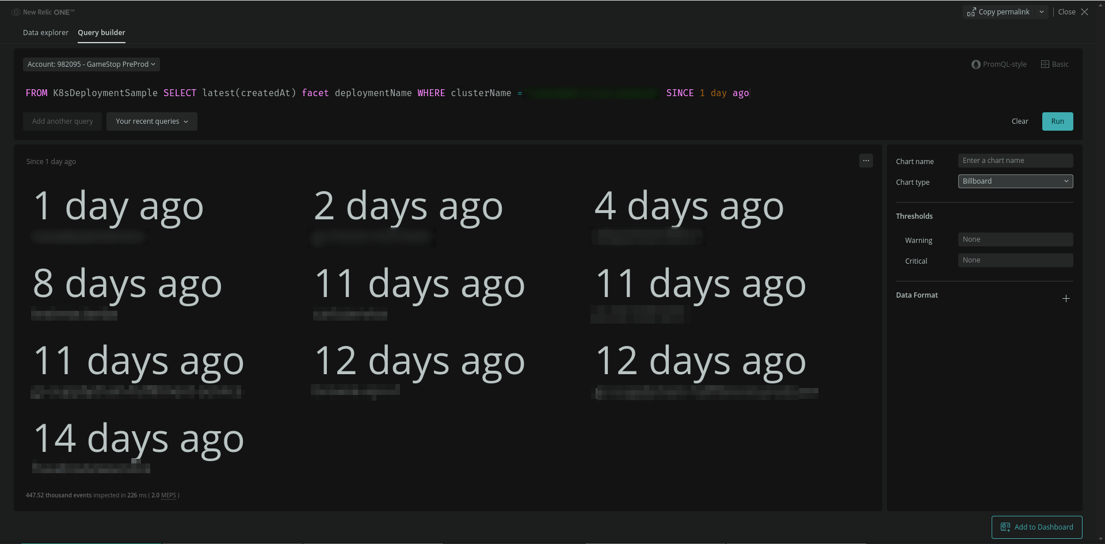Open the MEPS link in footer
This screenshot has width=1105, height=544.
[169, 496]
